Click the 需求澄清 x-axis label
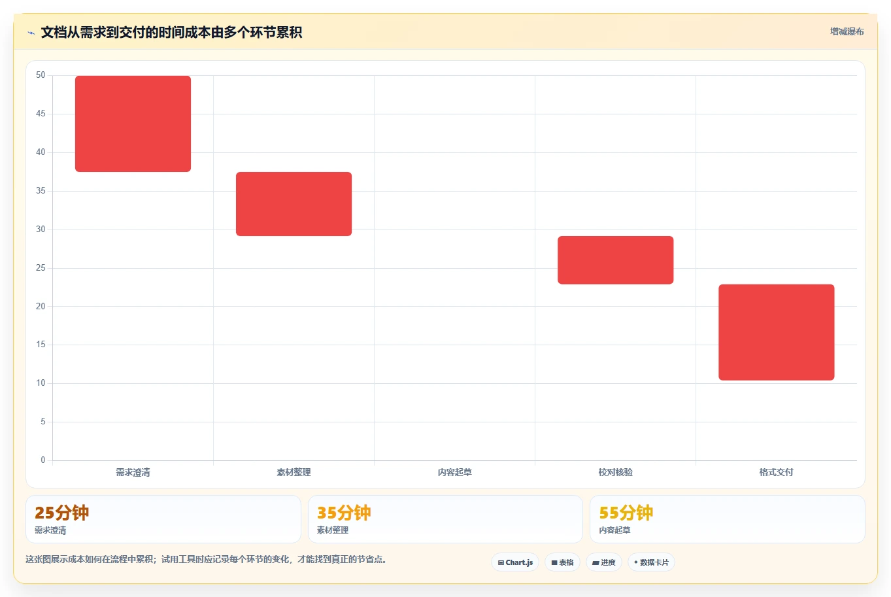This screenshot has height=597, width=891. coord(133,472)
